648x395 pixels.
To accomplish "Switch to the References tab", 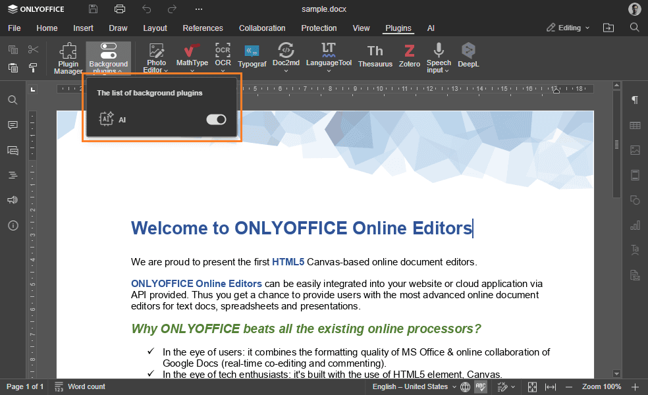I will point(203,28).
